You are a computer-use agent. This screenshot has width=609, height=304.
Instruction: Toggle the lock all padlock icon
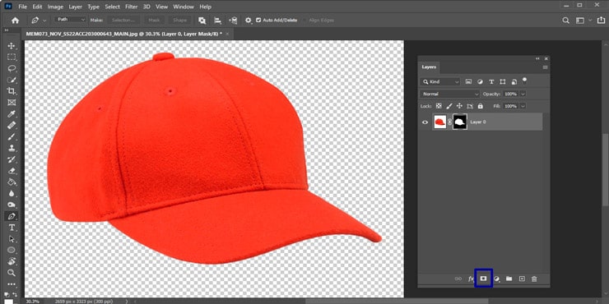coord(480,106)
